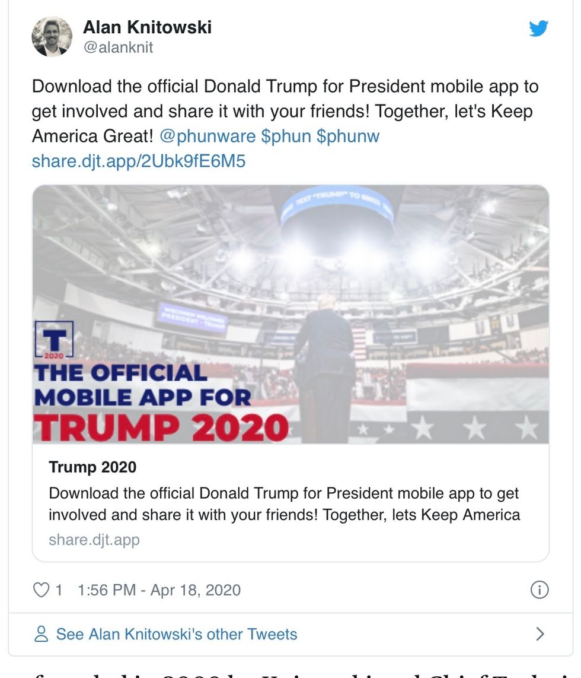
Task: Open the share.djt.app/2Ubk9fE6M5 link
Action: tap(138, 161)
